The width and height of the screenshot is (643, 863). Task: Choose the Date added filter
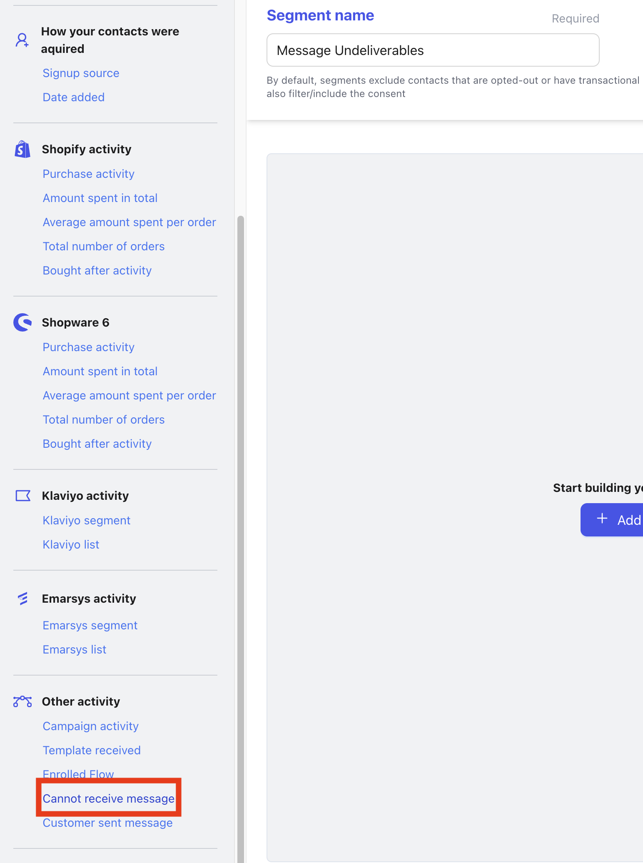point(73,97)
